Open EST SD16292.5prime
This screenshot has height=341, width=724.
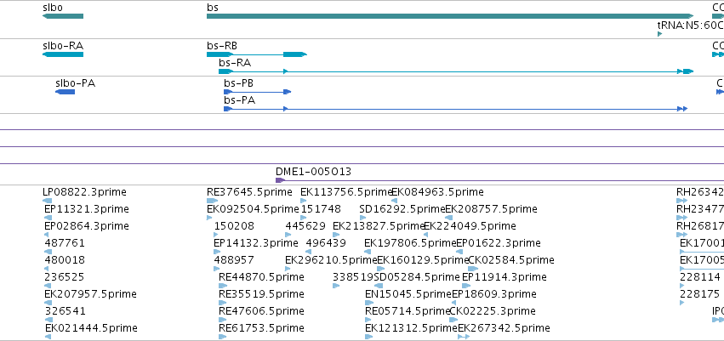click(x=402, y=209)
